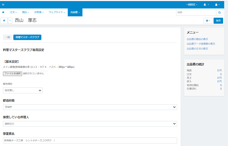The image size is (228, 146).
Task: Click into the 事業者名 text field
Action: coord(90,141)
